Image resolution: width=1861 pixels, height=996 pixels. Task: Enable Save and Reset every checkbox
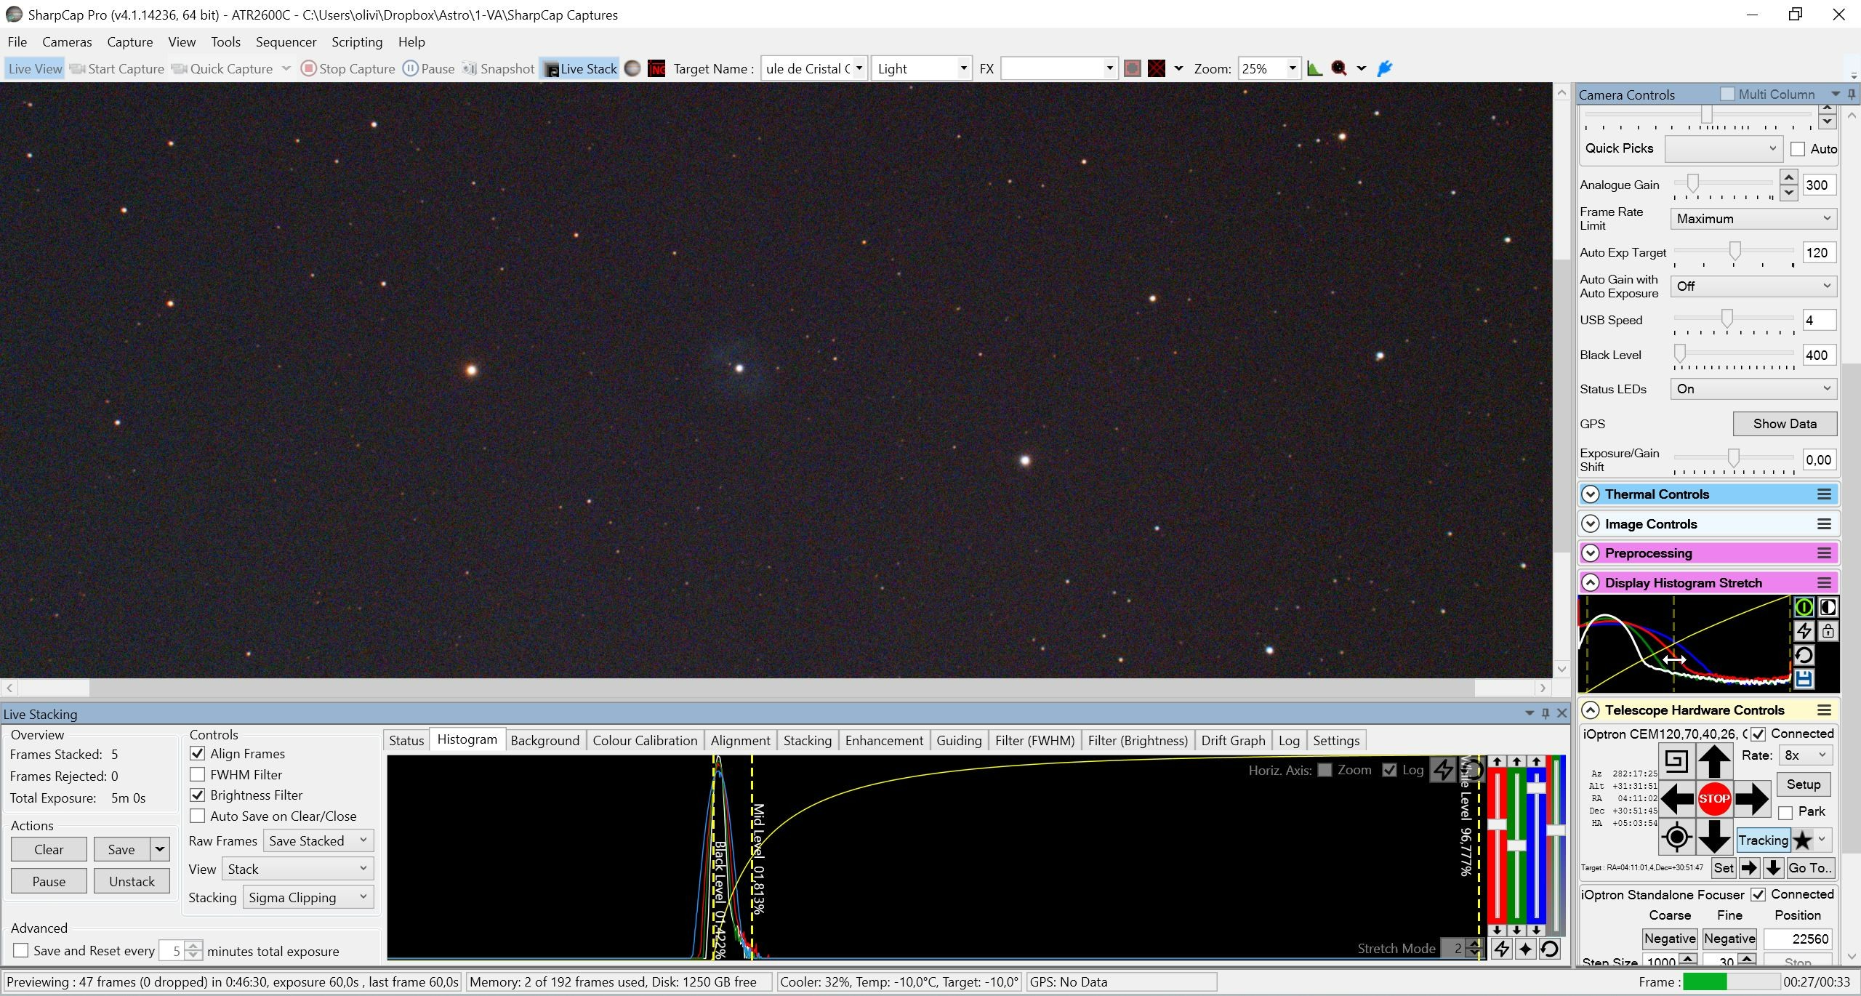coord(21,950)
